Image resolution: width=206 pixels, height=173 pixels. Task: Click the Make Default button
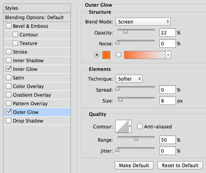pos(134,165)
